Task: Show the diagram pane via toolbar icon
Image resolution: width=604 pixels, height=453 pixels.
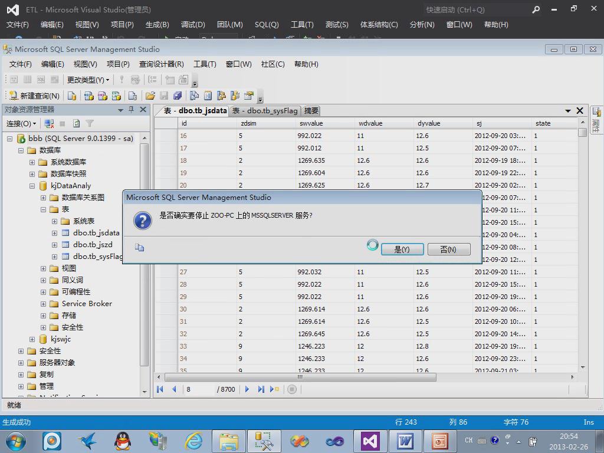Action: 14,80
